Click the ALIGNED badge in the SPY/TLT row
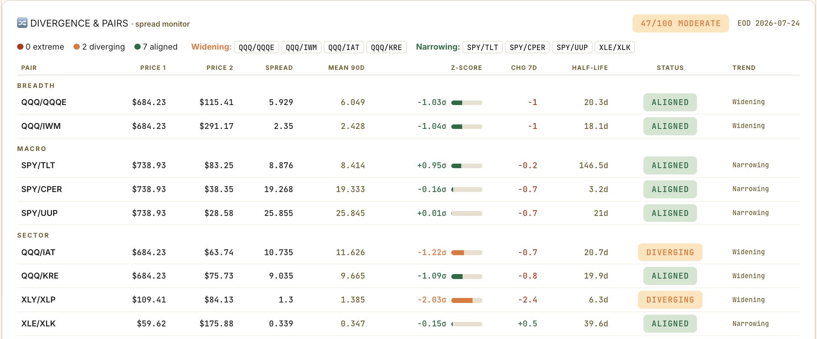This screenshot has height=339, width=817. (670, 165)
